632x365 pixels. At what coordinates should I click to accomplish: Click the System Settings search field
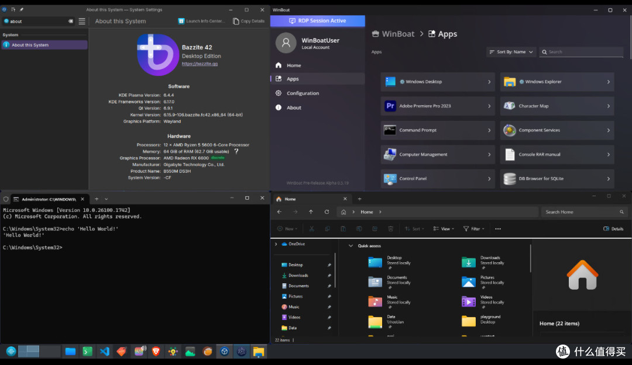tap(38, 22)
